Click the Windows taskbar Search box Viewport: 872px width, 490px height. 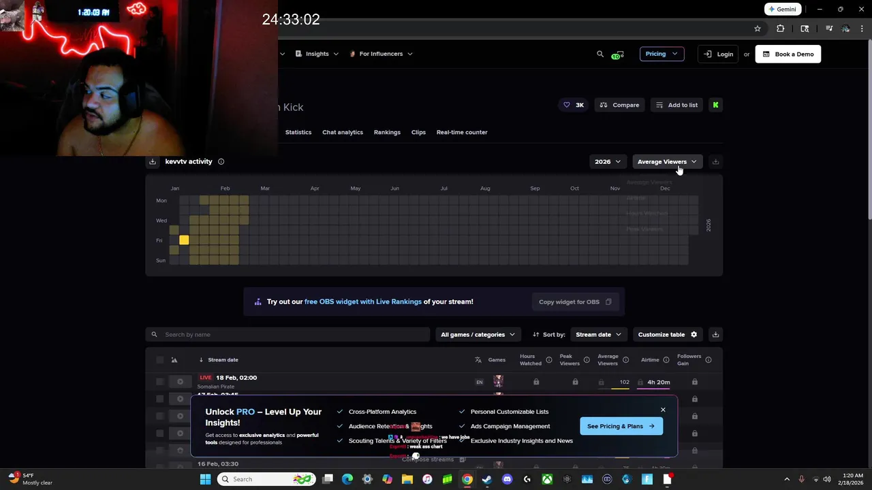point(268,479)
